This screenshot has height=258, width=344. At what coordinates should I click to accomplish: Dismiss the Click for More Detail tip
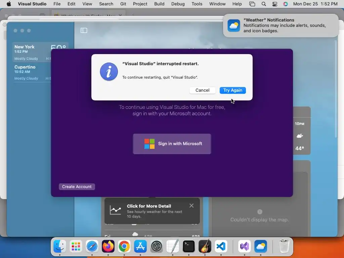pos(191,206)
